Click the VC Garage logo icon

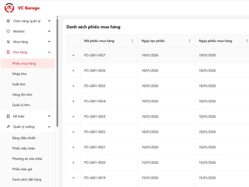10,8
